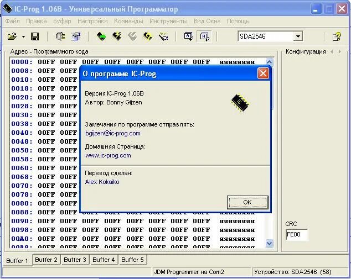The image size is (351, 279).
Task: Select the Buffer 1 tab
Action: (x=17, y=261)
